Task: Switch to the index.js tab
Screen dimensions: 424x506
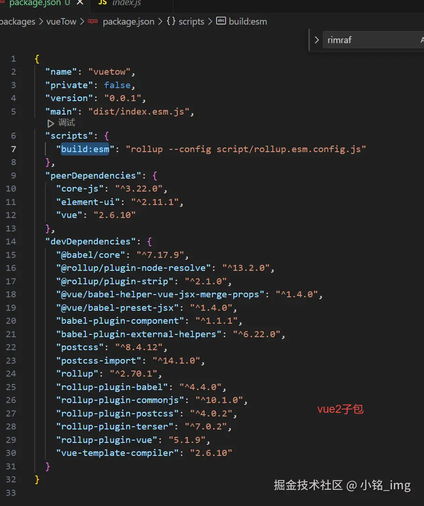Action: coord(127,3)
